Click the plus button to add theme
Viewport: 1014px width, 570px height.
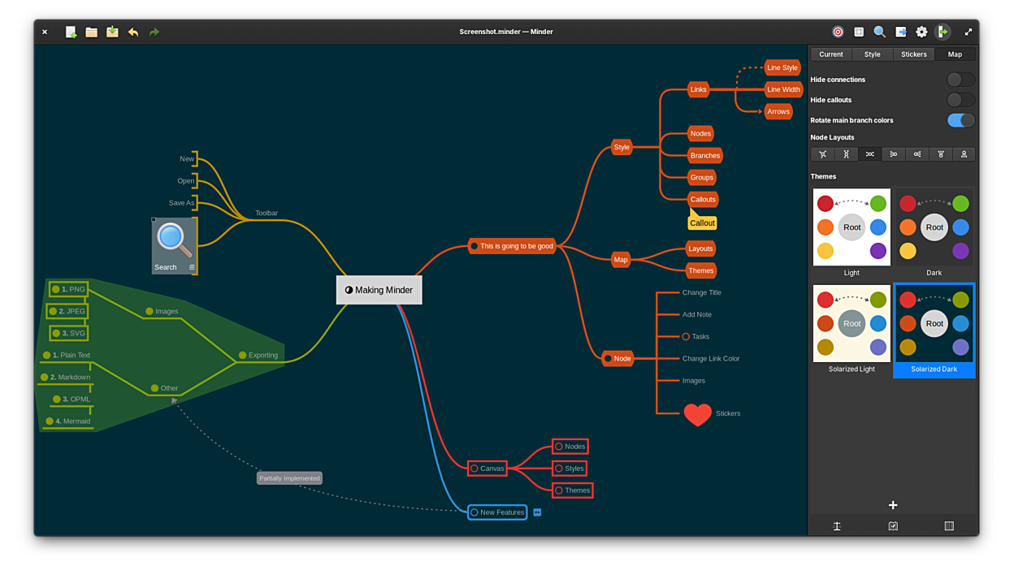pos(892,505)
